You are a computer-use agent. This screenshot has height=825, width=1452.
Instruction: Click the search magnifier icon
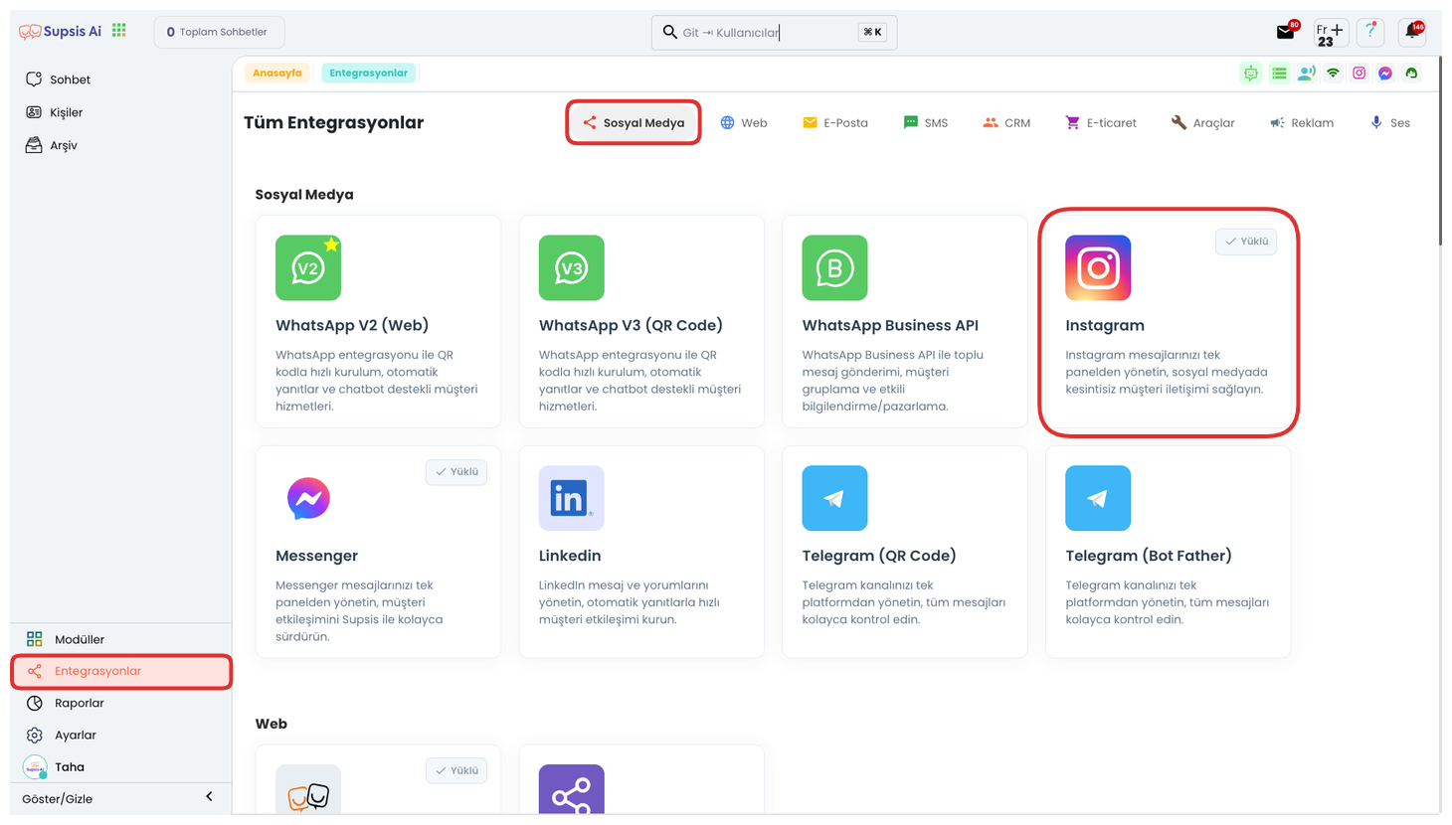click(670, 32)
